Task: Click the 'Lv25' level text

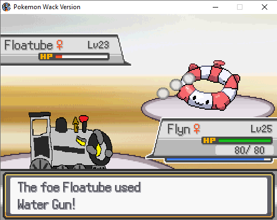Action: pos(261,129)
